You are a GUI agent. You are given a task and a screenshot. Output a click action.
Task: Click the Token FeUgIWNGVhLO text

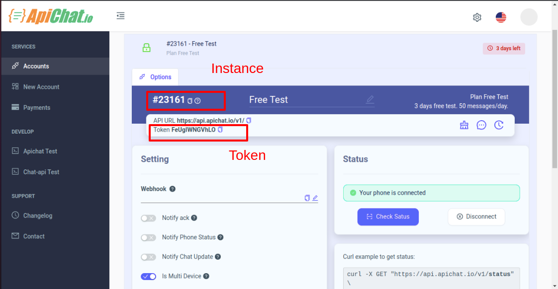pos(185,130)
